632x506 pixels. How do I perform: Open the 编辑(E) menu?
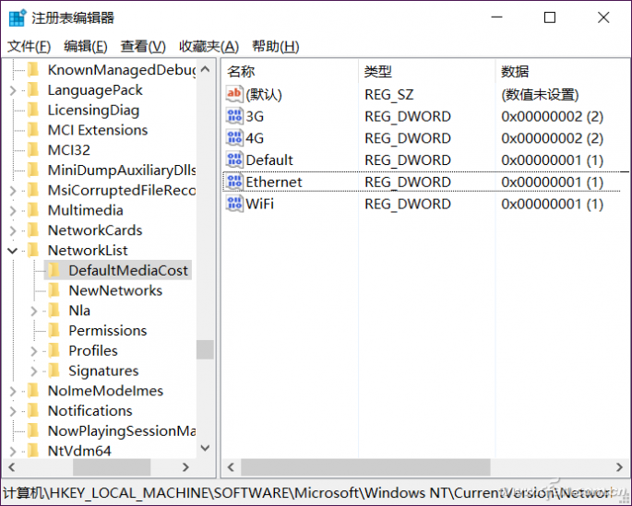coord(86,46)
